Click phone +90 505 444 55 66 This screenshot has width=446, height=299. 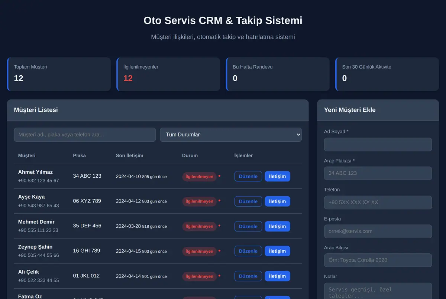pos(39,255)
